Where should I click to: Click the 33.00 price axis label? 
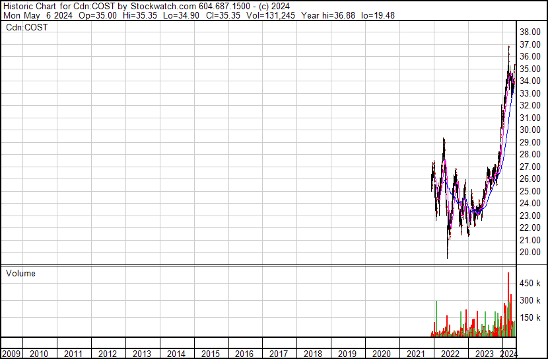coord(530,93)
